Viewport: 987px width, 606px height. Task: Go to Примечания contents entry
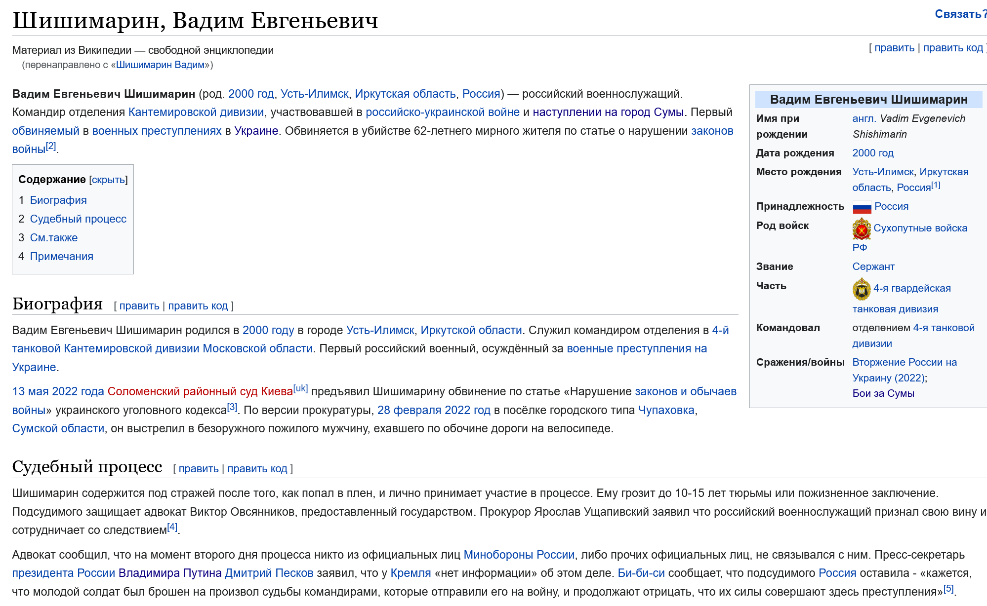62,257
